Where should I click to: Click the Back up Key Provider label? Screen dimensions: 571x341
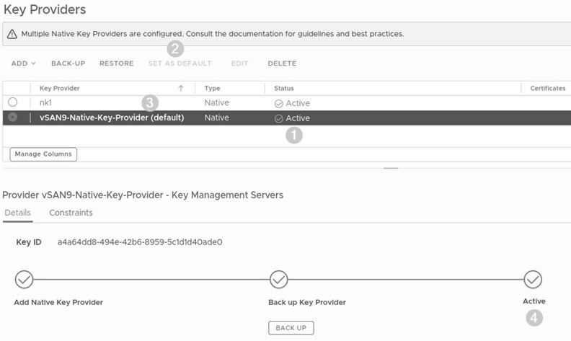coord(307,302)
